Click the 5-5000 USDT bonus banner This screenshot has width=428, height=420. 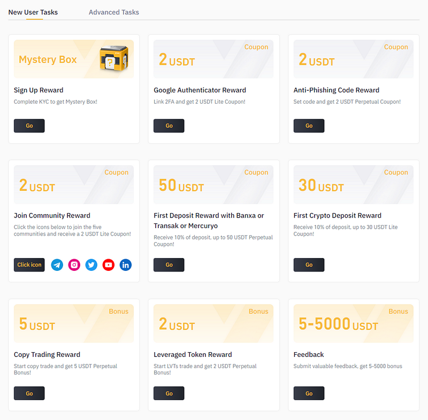point(354,323)
